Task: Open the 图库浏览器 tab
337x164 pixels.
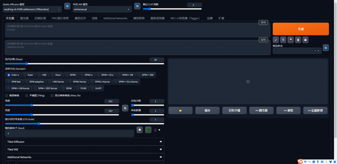Action: pos(158,18)
